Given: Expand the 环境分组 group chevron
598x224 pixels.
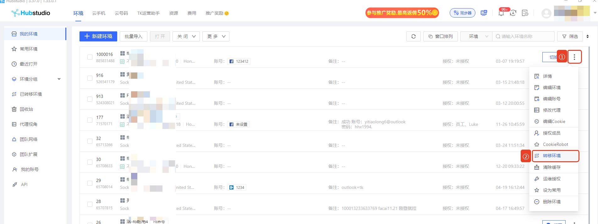Looking at the screenshot, I should tap(59, 79).
